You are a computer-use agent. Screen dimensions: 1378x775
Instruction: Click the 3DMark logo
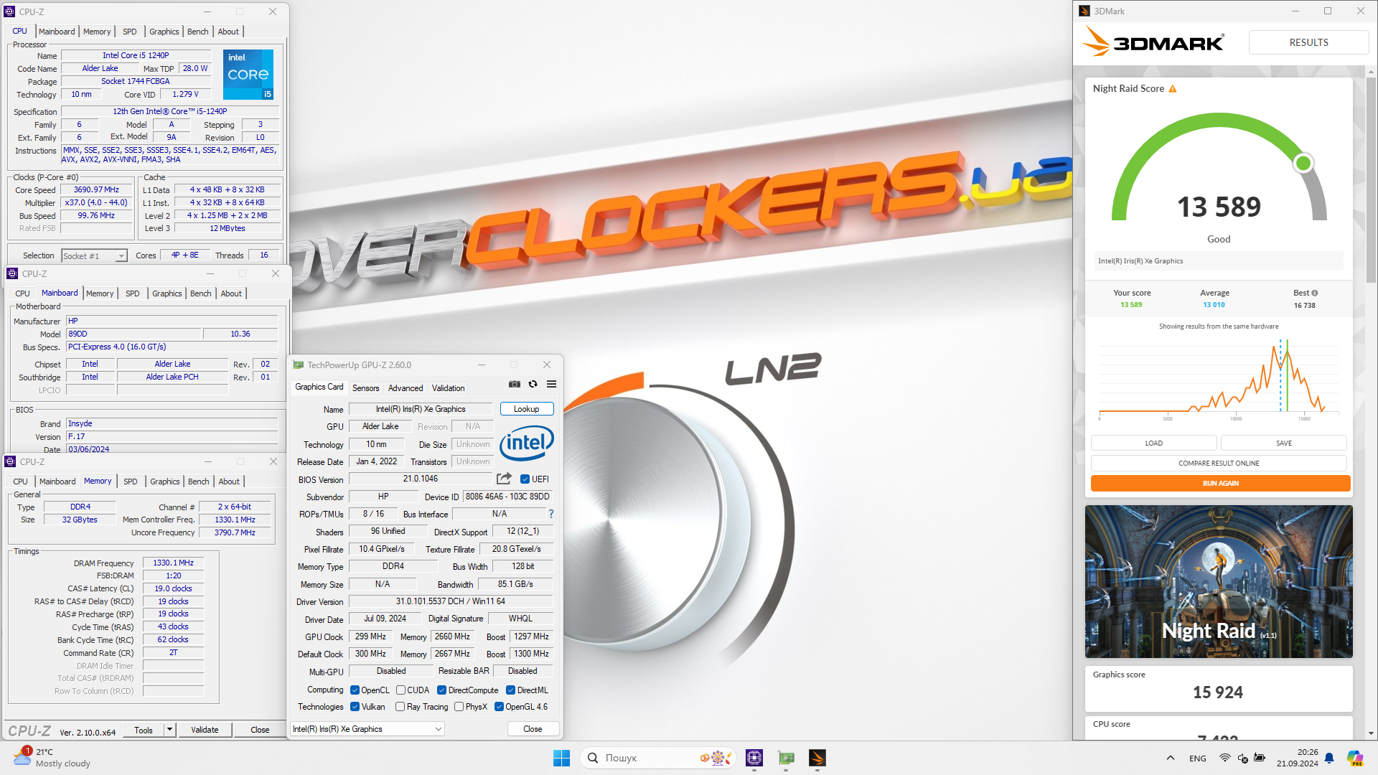[1153, 42]
